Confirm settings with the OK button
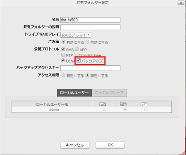This screenshot has width=186, height=155. coord(110,145)
